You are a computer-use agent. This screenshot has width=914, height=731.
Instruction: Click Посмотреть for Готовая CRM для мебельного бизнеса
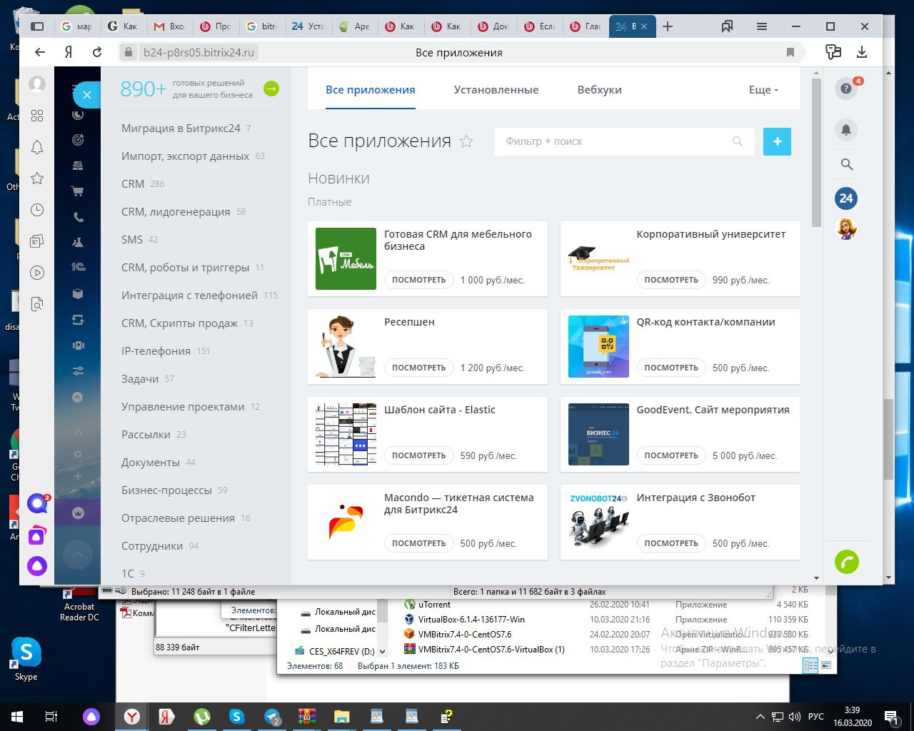click(419, 280)
